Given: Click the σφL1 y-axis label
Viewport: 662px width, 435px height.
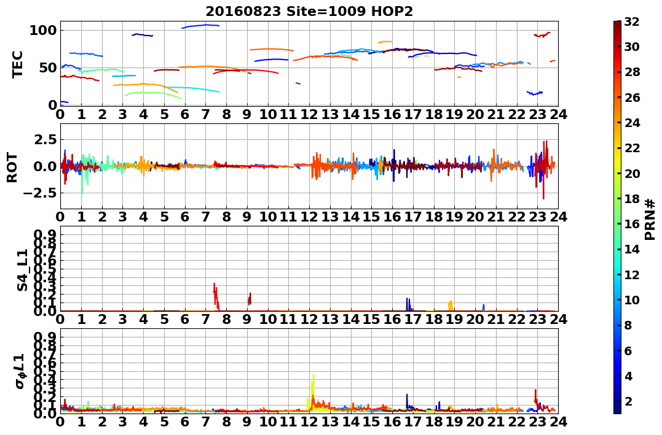Looking at the screenshot, I should 20,372.
